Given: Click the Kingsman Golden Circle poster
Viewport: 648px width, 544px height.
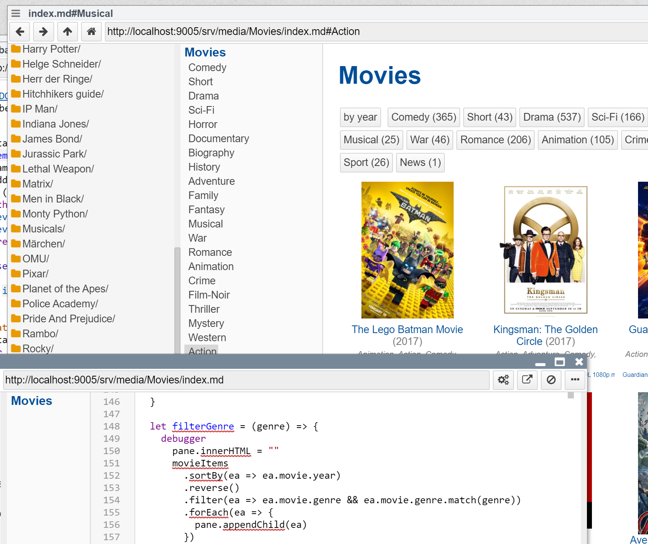Looking at the screenshot, I should pyautogui.click(x=545, y=250).
